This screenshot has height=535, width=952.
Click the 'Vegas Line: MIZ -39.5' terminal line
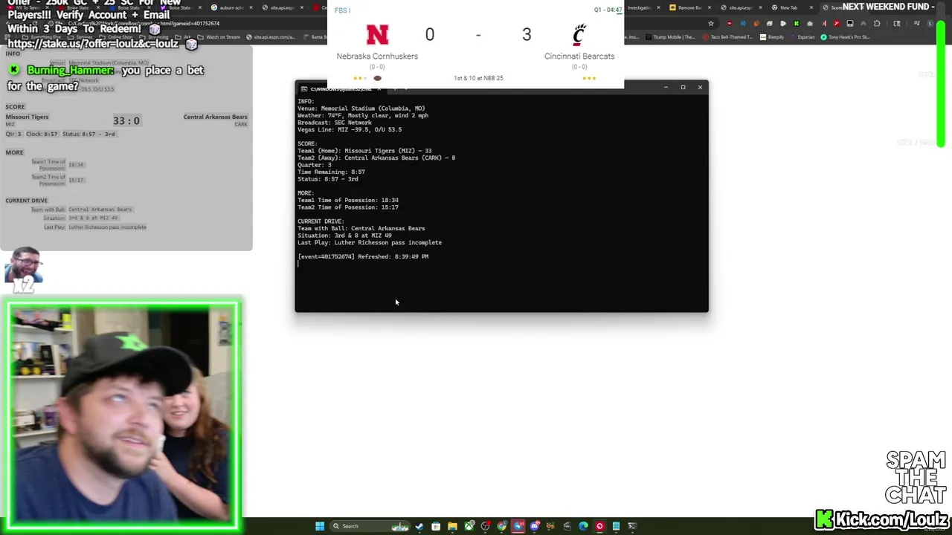[350, 129]
